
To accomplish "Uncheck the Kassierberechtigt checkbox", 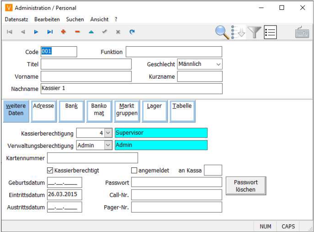I will 50,170.
